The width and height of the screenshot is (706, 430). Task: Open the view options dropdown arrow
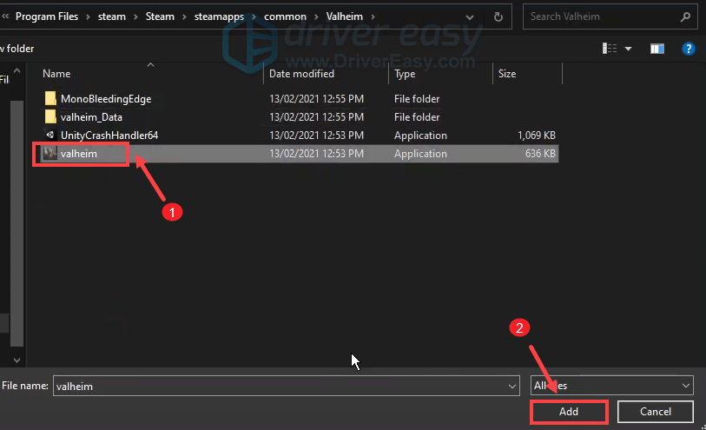(628, 49)
